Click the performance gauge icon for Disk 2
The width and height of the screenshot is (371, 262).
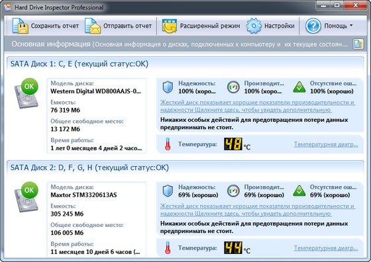pyautogui.click(x=233, y=191)
